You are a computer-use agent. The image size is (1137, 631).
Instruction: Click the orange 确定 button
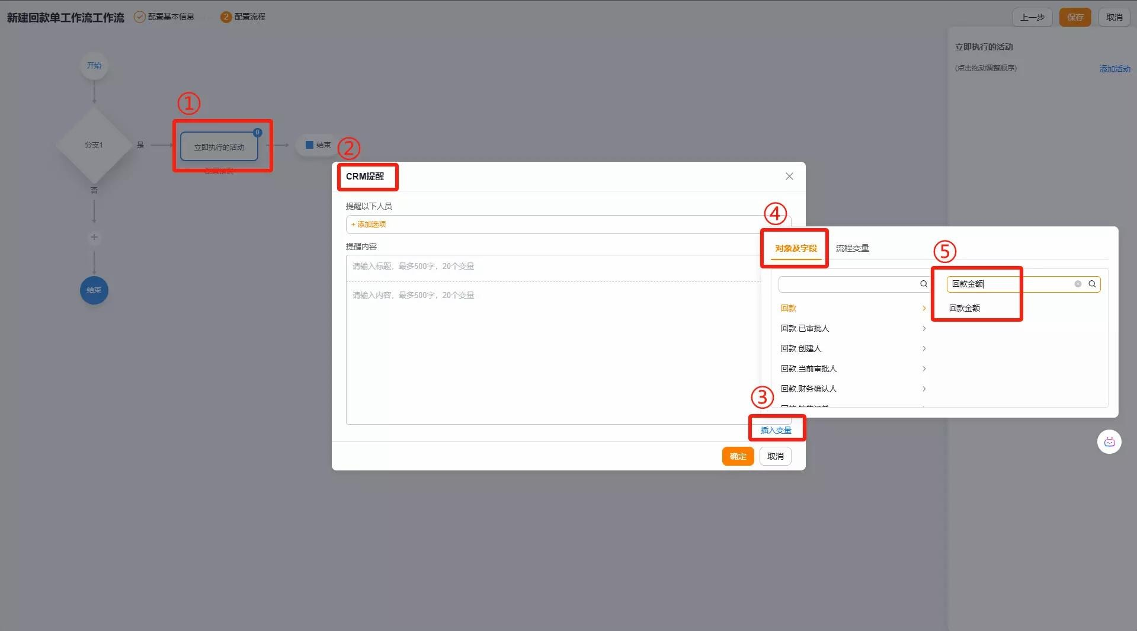738,456
